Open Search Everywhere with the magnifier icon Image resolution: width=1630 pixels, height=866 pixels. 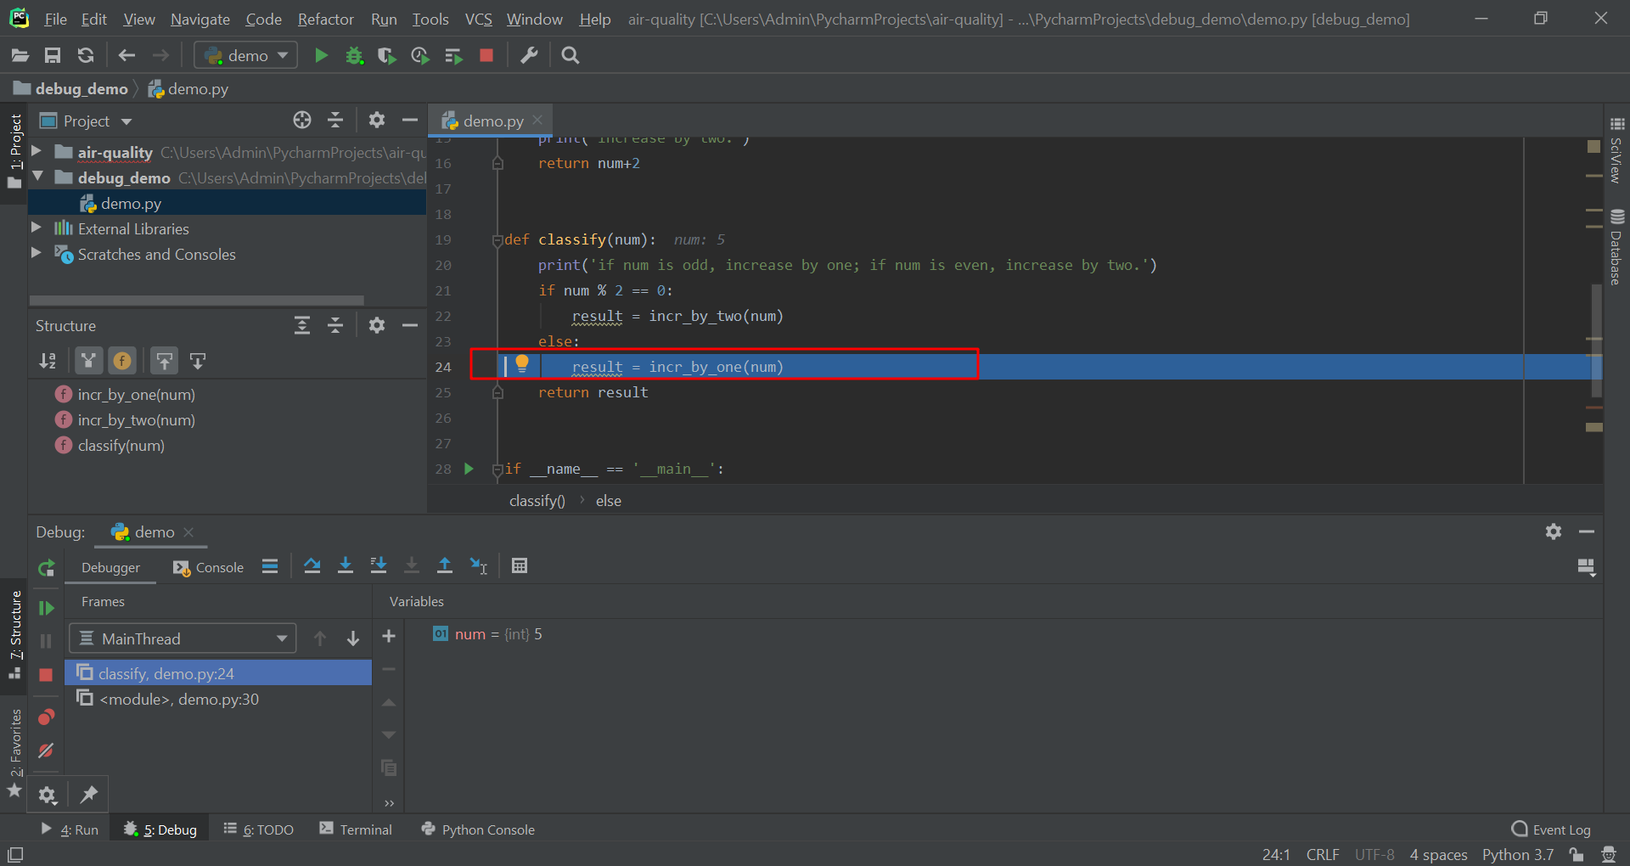click(x=570, y=55)
